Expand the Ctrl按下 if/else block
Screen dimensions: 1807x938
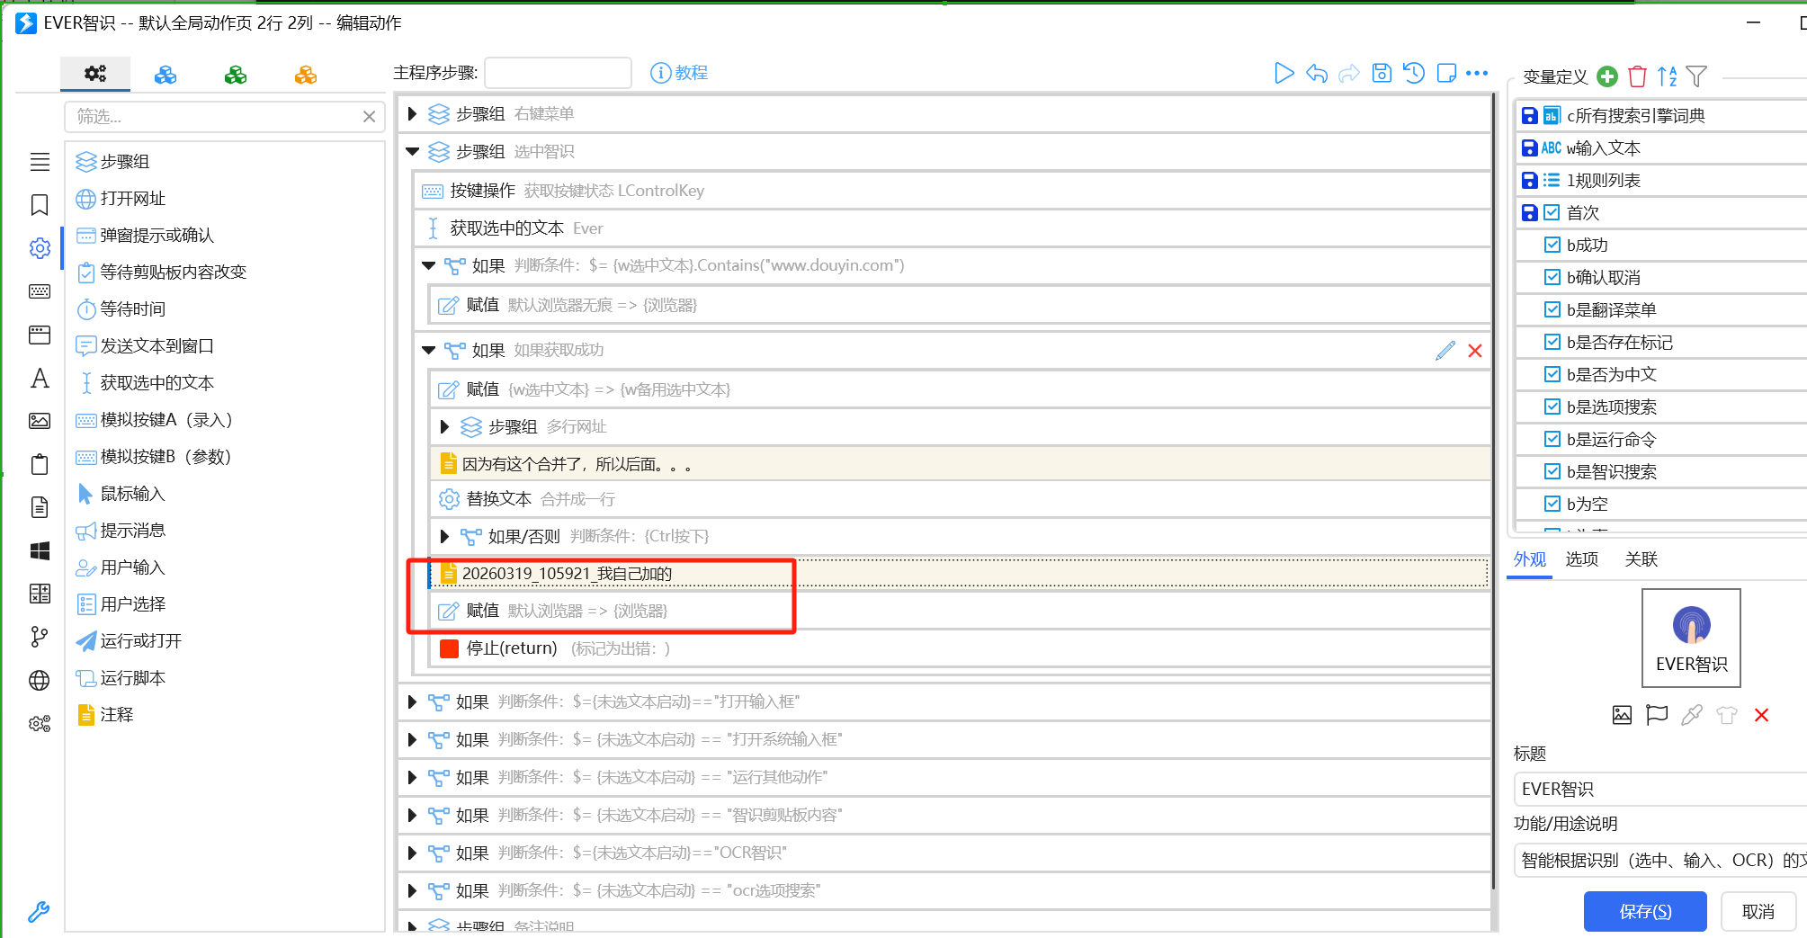coord(444,537)
